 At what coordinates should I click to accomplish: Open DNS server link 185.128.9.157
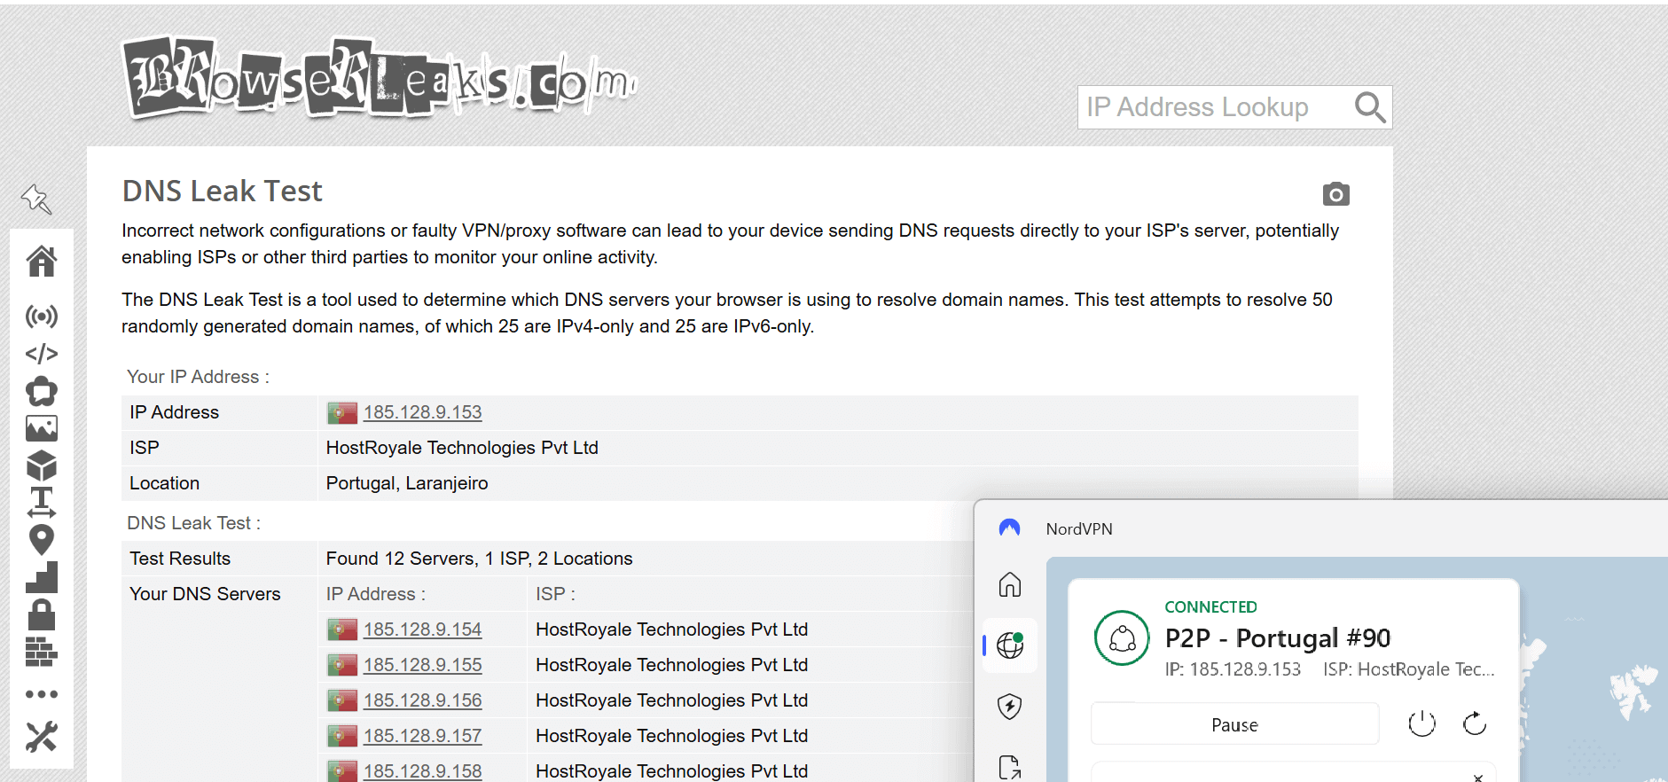pyautogui.click(x=422, y=736)
